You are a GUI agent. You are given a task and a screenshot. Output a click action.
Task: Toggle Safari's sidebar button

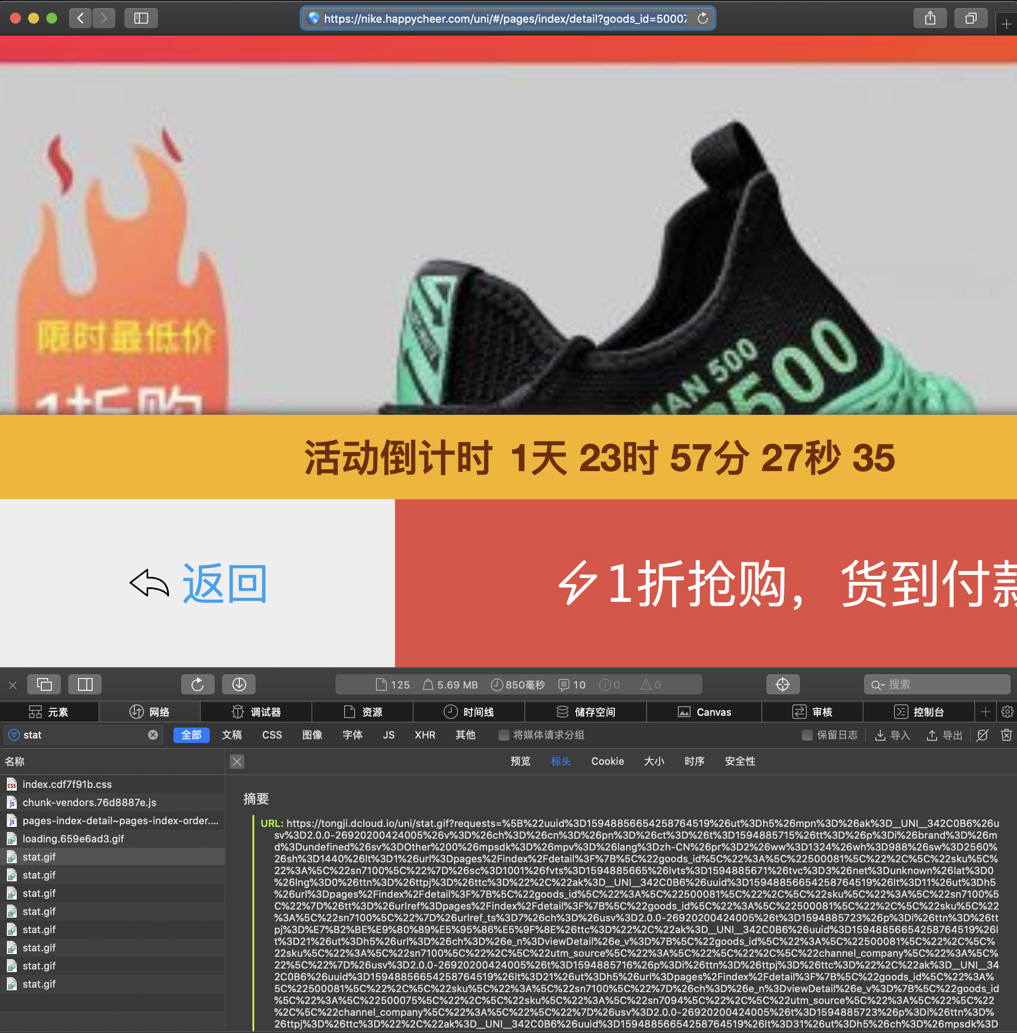(x=141, y=18)
